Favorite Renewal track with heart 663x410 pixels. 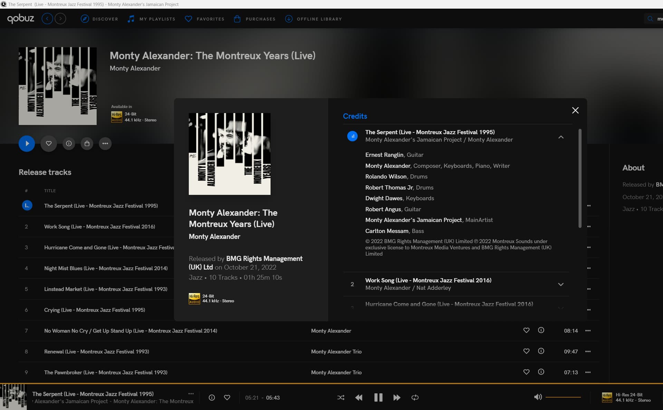coord(526,351)
